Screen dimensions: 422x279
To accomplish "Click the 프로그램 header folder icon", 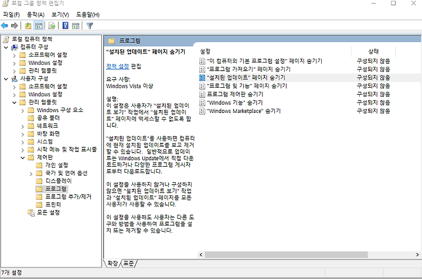I will (111, 41).
